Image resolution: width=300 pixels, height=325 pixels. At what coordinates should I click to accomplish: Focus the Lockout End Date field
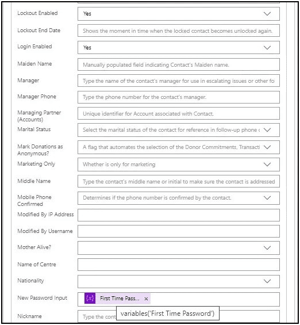179,30
